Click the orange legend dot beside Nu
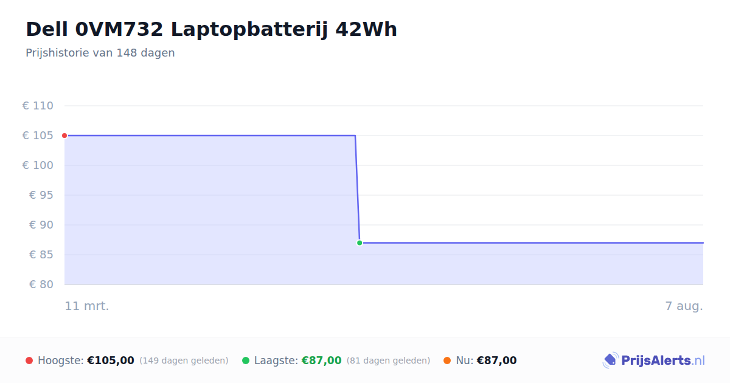Viewport: 730px width, 383px height. pos(447,361)
